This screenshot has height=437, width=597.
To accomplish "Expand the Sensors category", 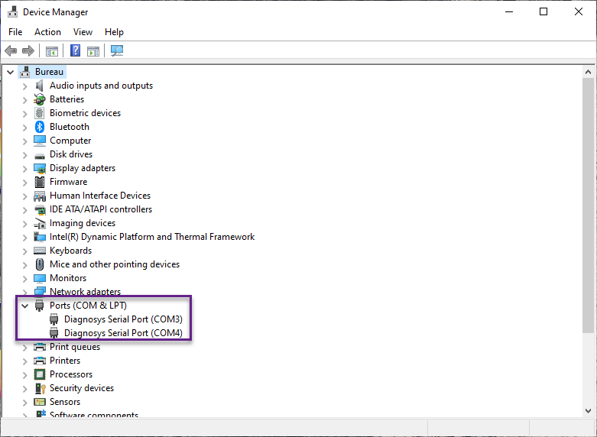I will point(24,402).
